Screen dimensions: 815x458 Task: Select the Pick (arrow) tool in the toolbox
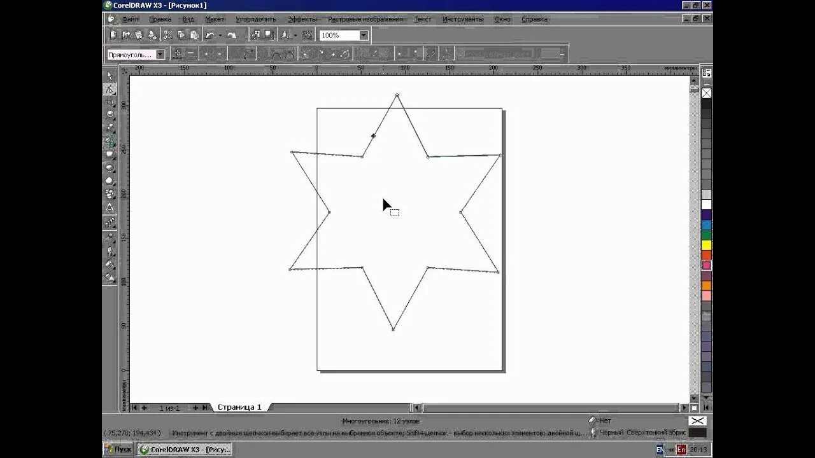[x=110, y=76]
